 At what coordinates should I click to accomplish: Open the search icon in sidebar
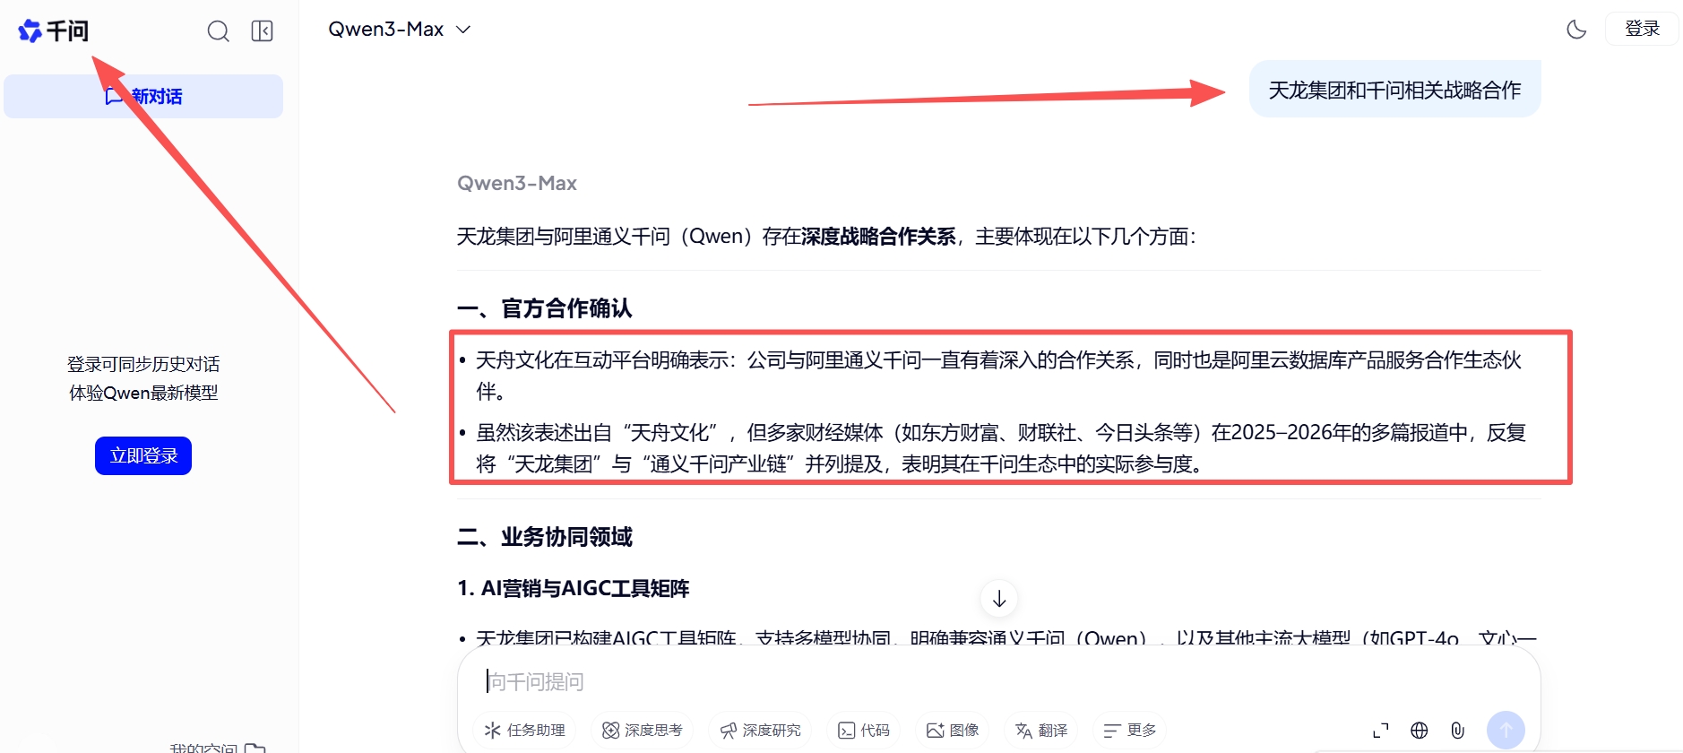click(218, 31)
